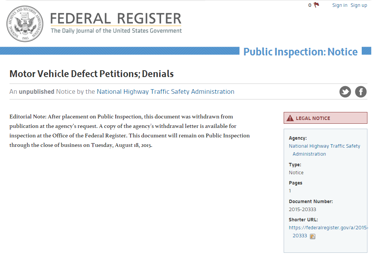Share the notice on Twitter
The image size is (372, 257).
coord(345,92)
